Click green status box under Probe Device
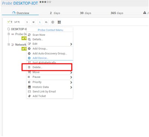This screenshot has width=149, height=137. [x=24, y=38]
